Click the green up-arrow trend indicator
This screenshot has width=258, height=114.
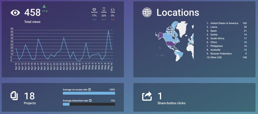pos(44,6)
